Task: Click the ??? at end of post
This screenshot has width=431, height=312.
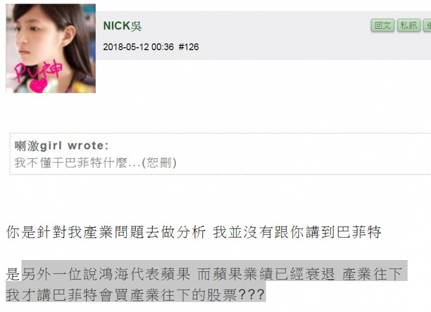Action: tap(251, 295)
